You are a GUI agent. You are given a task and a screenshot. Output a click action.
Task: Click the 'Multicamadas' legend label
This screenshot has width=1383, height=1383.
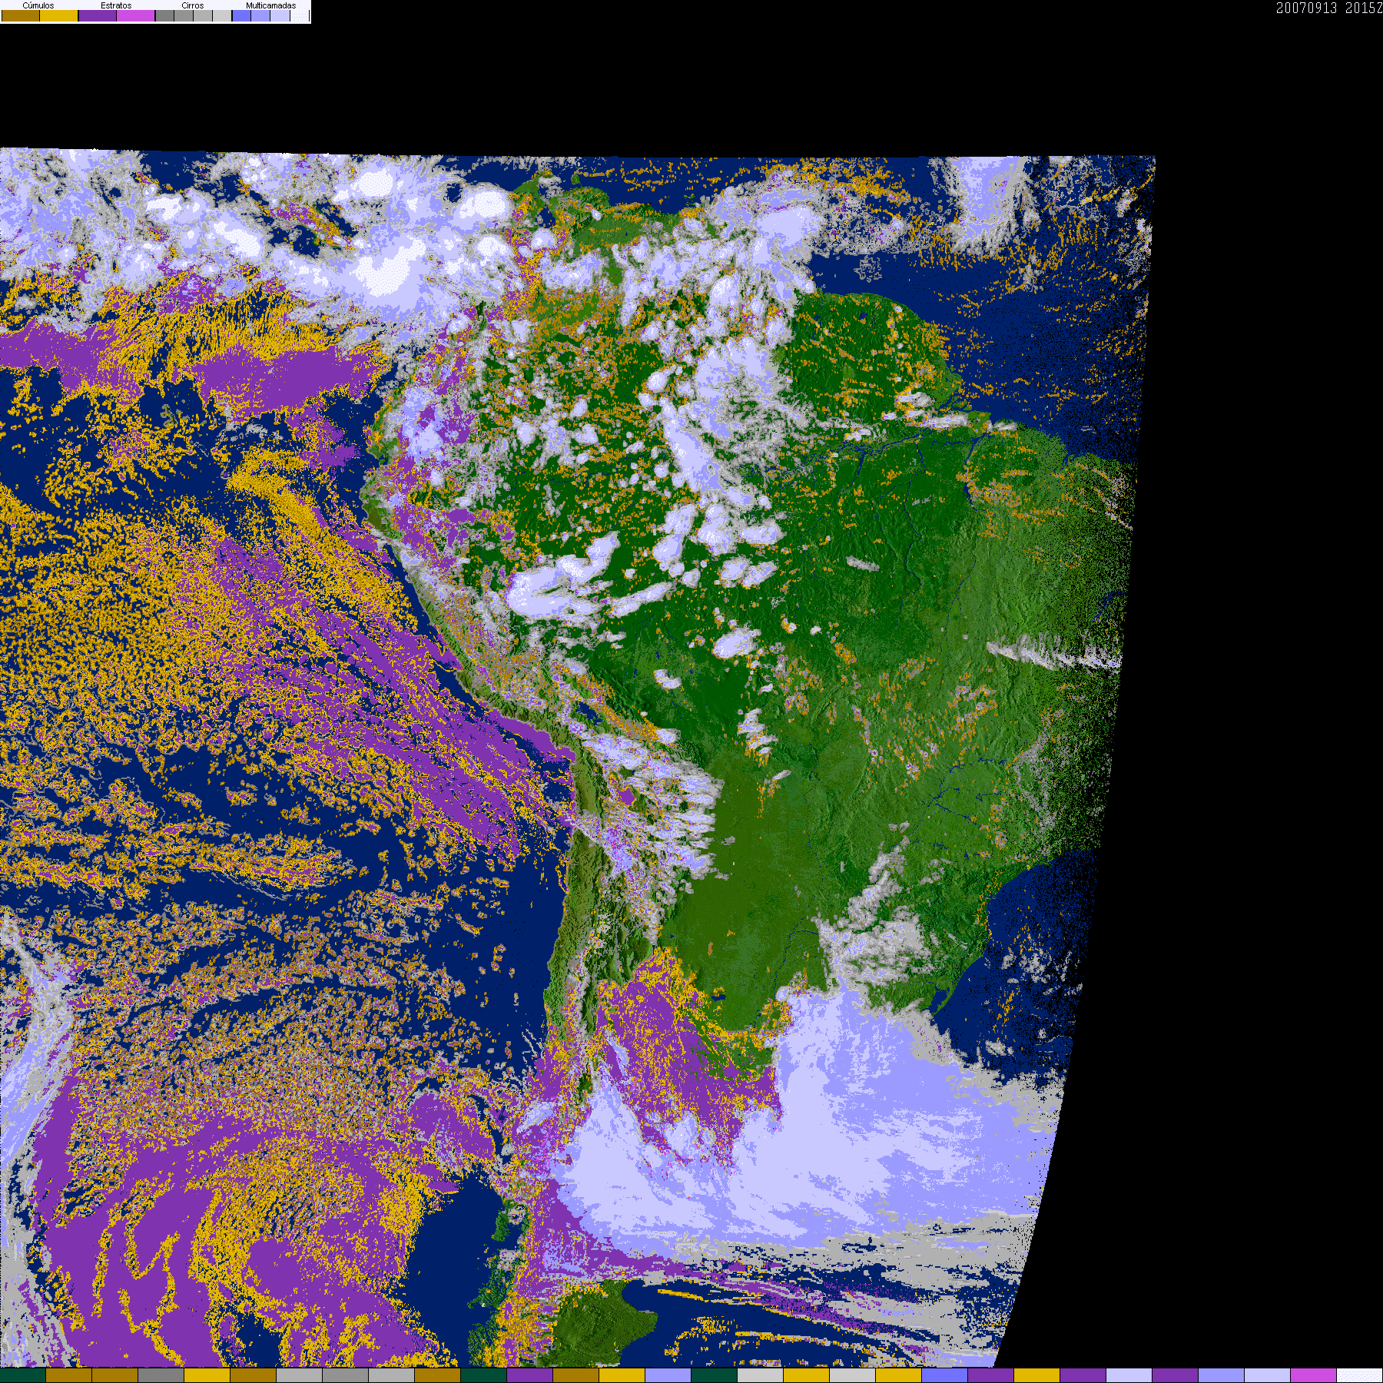[270, 5]
